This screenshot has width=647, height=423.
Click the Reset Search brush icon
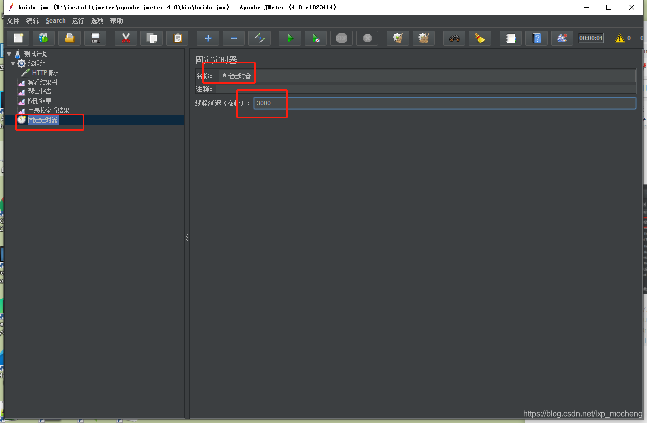coord(480,38)
